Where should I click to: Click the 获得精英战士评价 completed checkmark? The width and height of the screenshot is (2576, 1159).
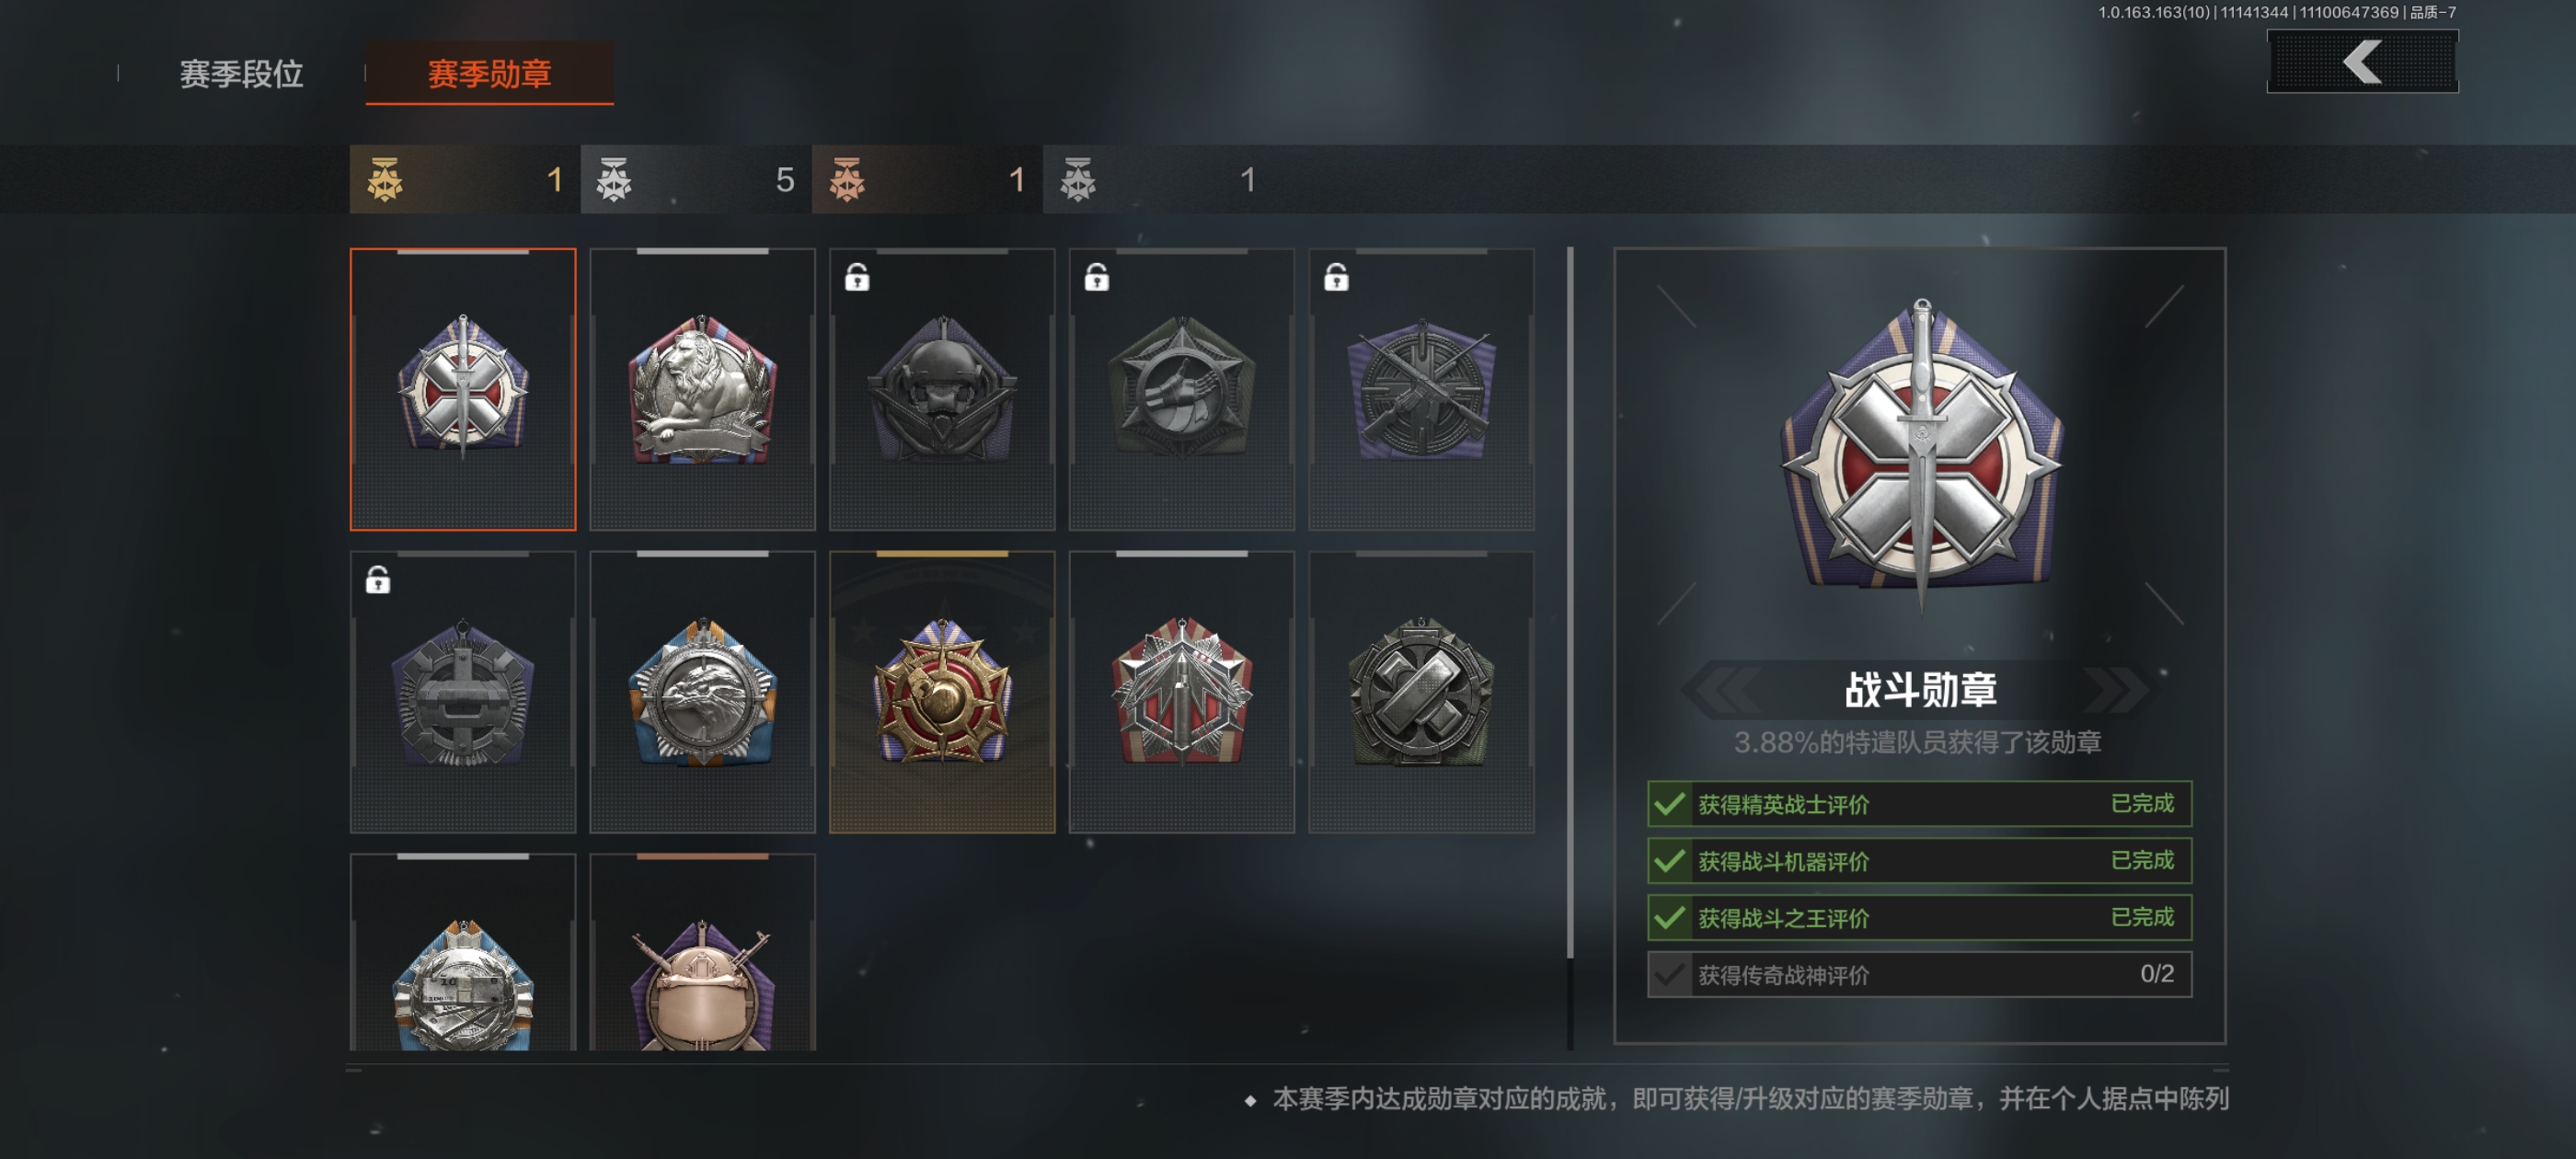pos(1669,804)
